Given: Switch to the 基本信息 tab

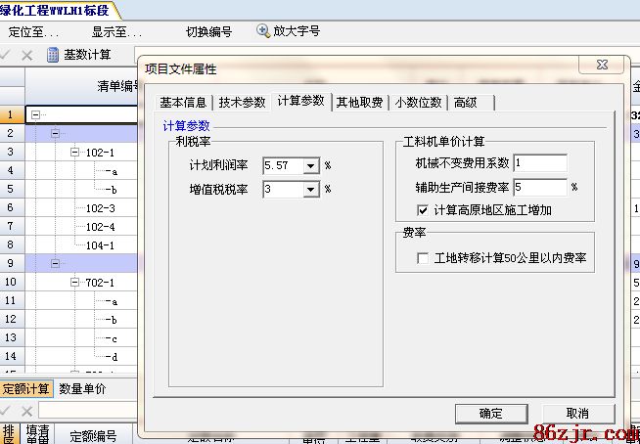Looking at the screenshot, I should [183, 102].
